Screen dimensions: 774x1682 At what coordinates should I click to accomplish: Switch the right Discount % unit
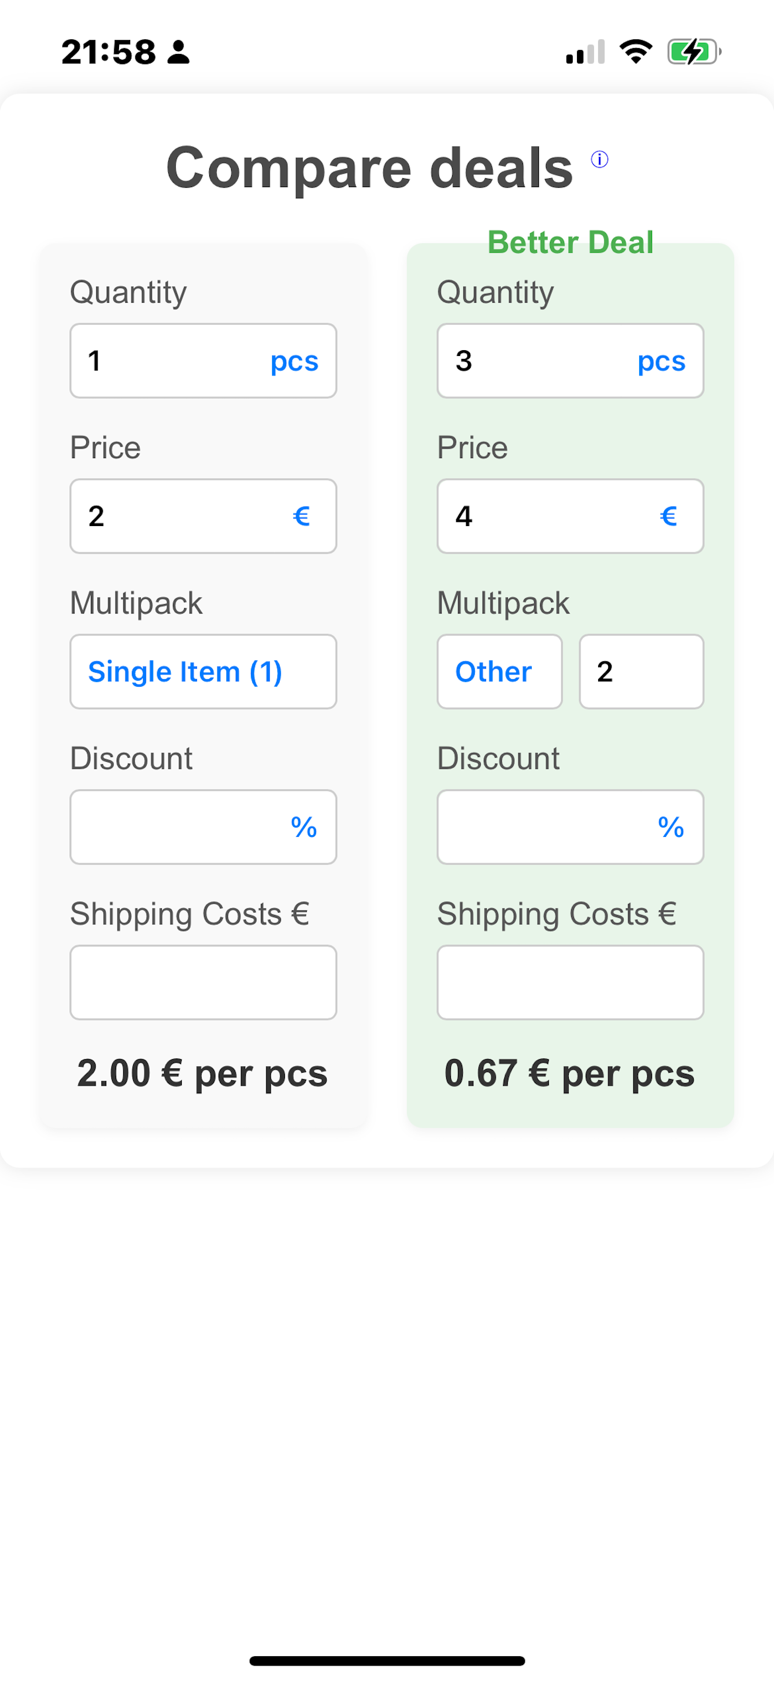click(670, 828)
